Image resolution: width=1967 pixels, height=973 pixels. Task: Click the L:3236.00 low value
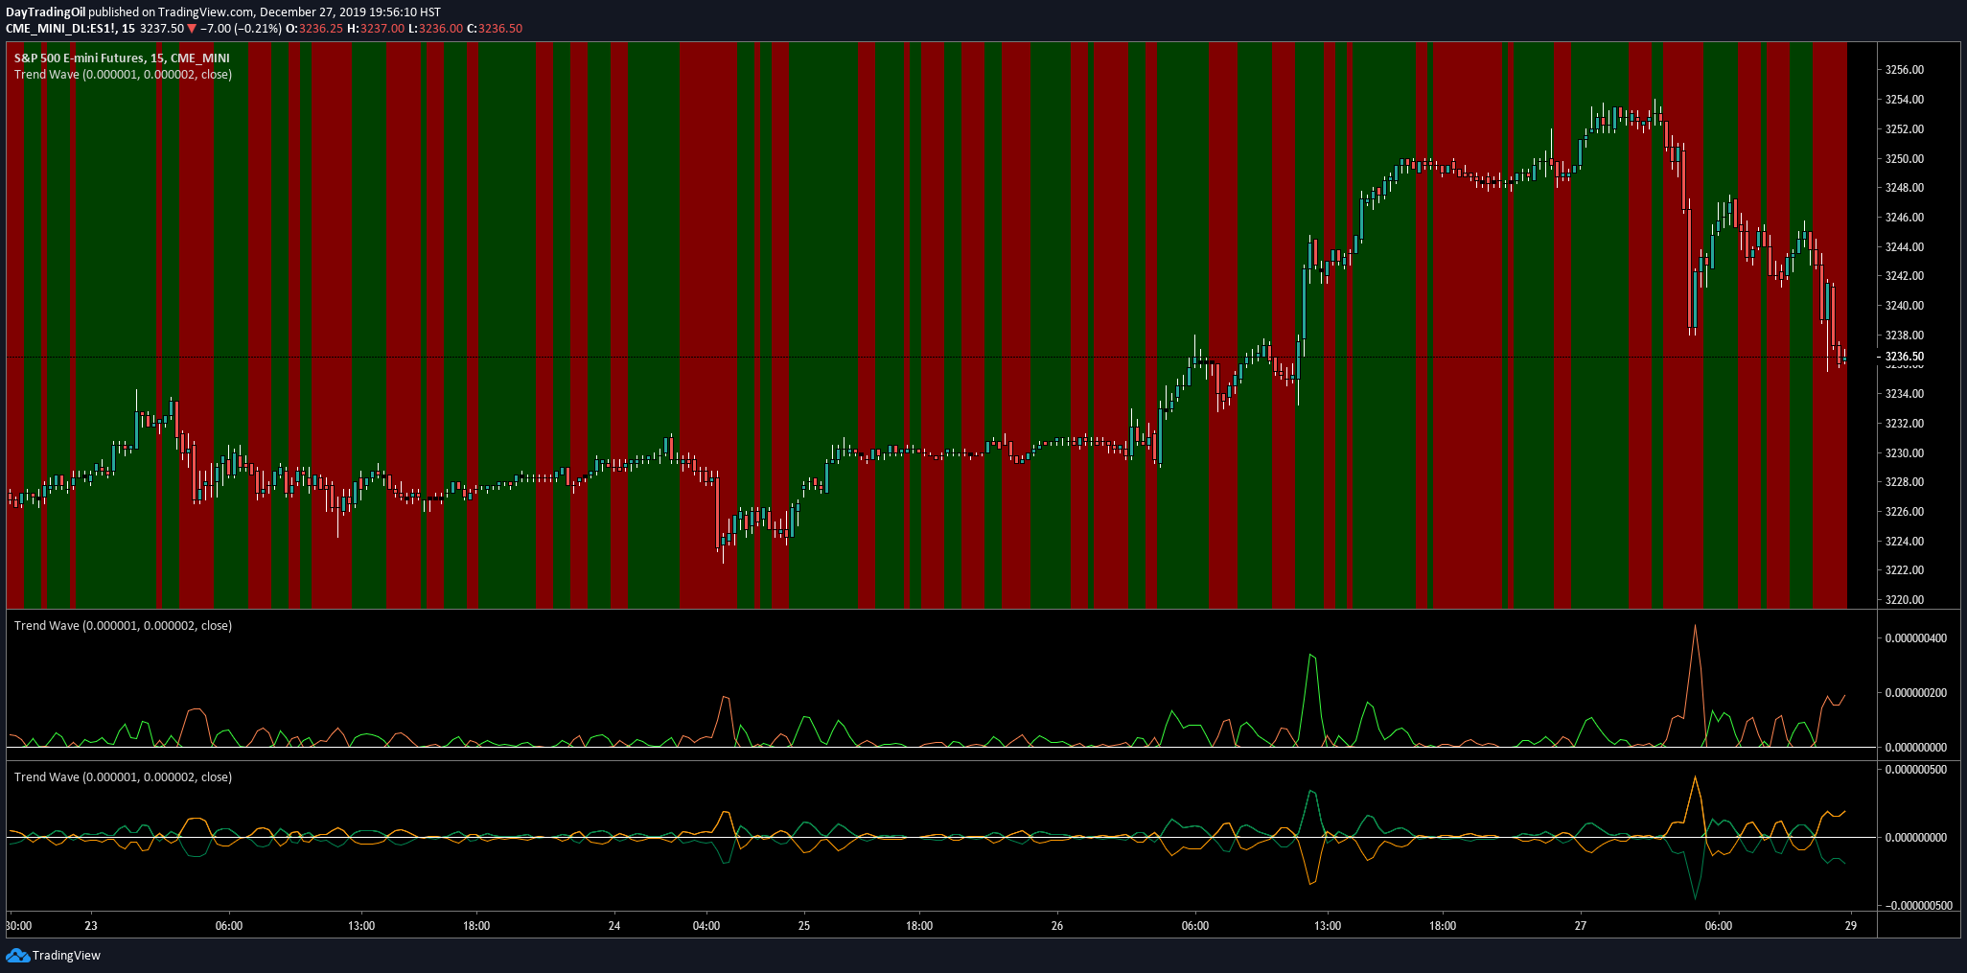[435, 29]
